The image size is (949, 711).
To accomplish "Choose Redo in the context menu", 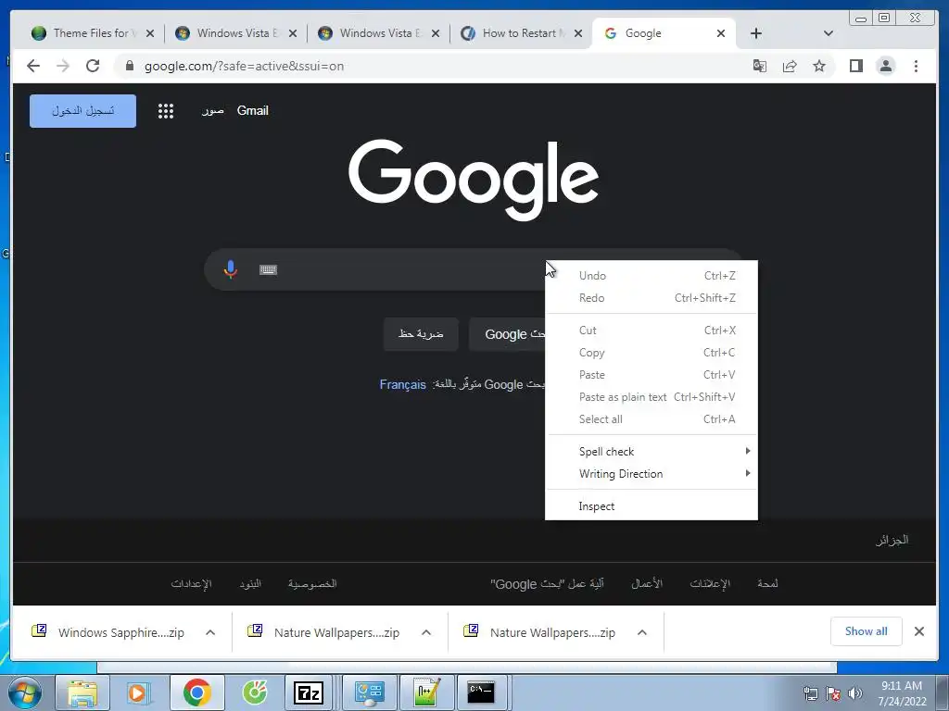I will click(x=652, y=298).
